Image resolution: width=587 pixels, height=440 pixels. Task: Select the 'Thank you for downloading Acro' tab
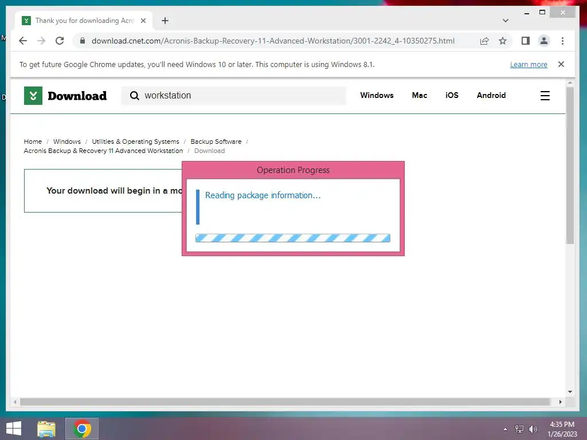[84, 21]
